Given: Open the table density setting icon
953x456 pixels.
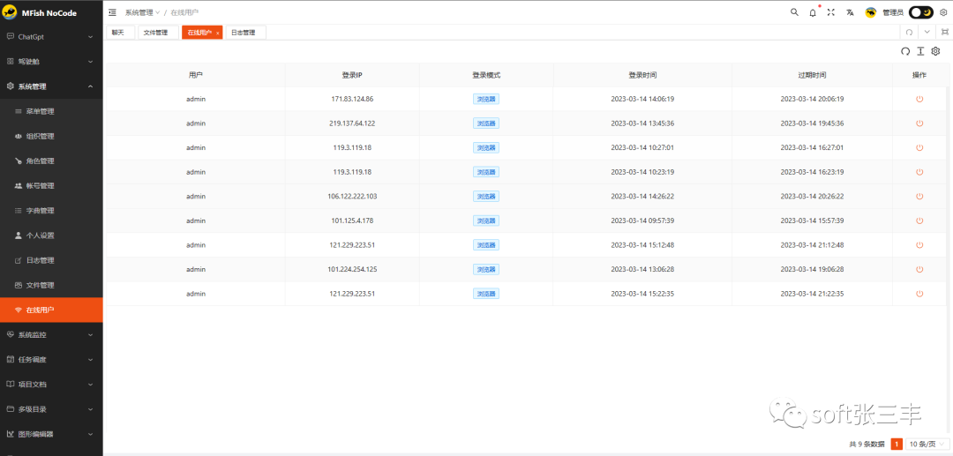Looking at the screenshot, I should (920, 52).
